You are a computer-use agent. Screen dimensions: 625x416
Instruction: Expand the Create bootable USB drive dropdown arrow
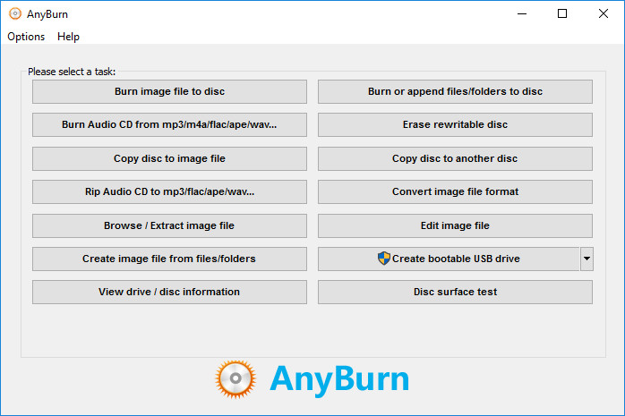[x=586, y=259]
